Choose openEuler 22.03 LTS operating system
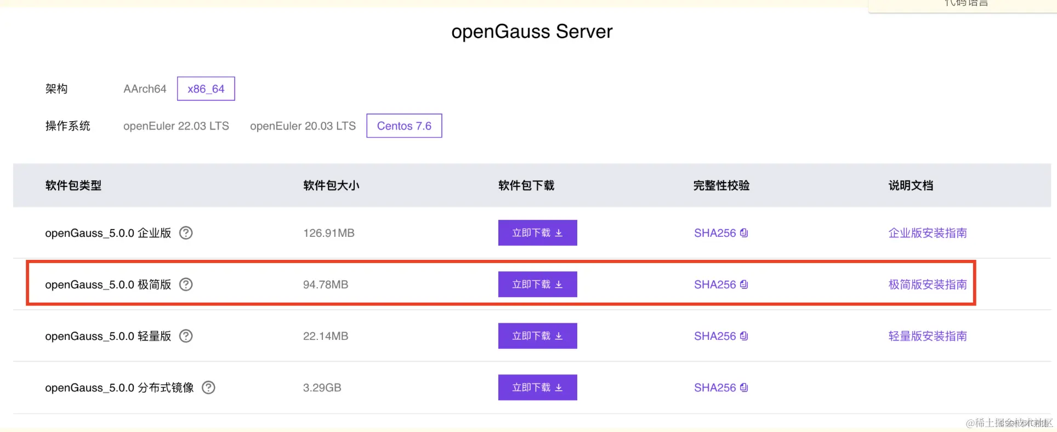The height and width of the screenshot is (432, 1057). tap(176, 126)
